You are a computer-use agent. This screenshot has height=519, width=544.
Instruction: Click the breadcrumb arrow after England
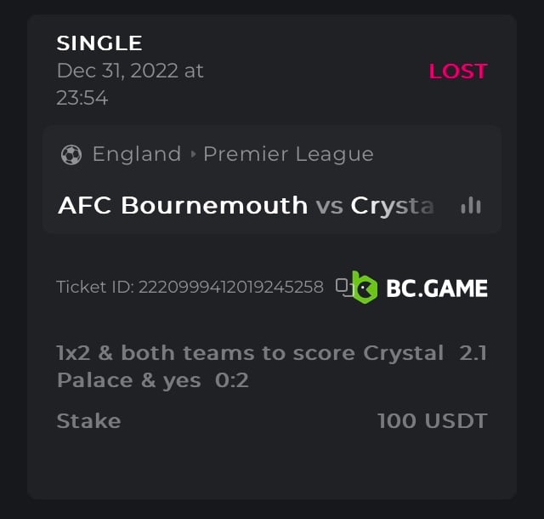click(x=193, y=154)
